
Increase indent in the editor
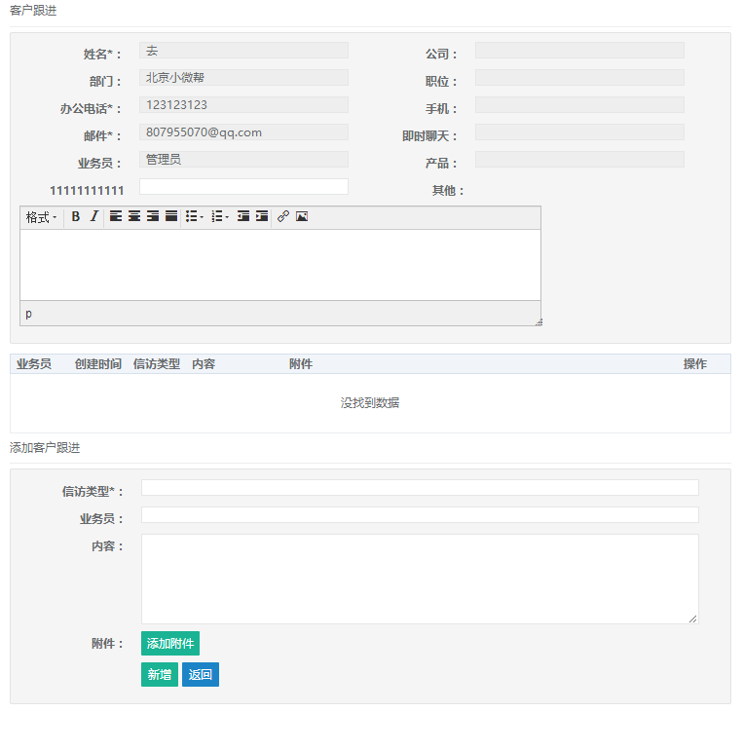pos(262,216)
